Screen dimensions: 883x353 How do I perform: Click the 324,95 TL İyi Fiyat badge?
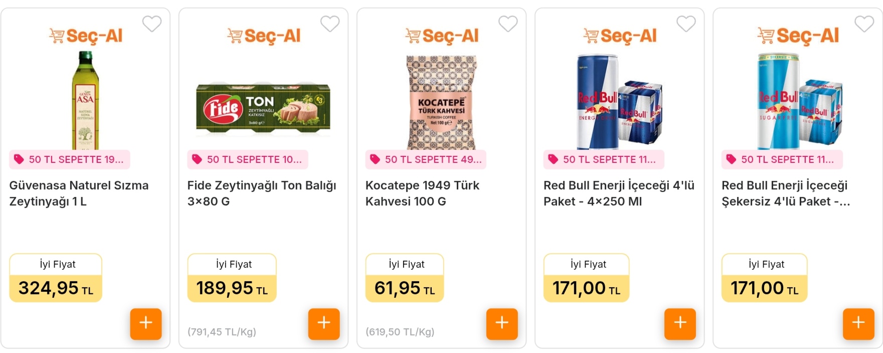pyautogui.click(x=56, y=278)
